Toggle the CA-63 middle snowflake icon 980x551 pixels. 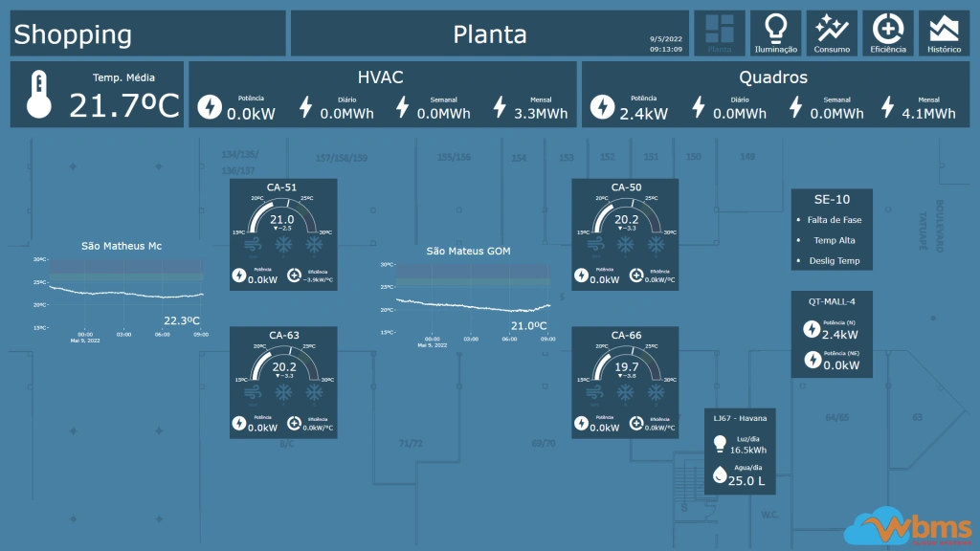[x=284, y=393]
